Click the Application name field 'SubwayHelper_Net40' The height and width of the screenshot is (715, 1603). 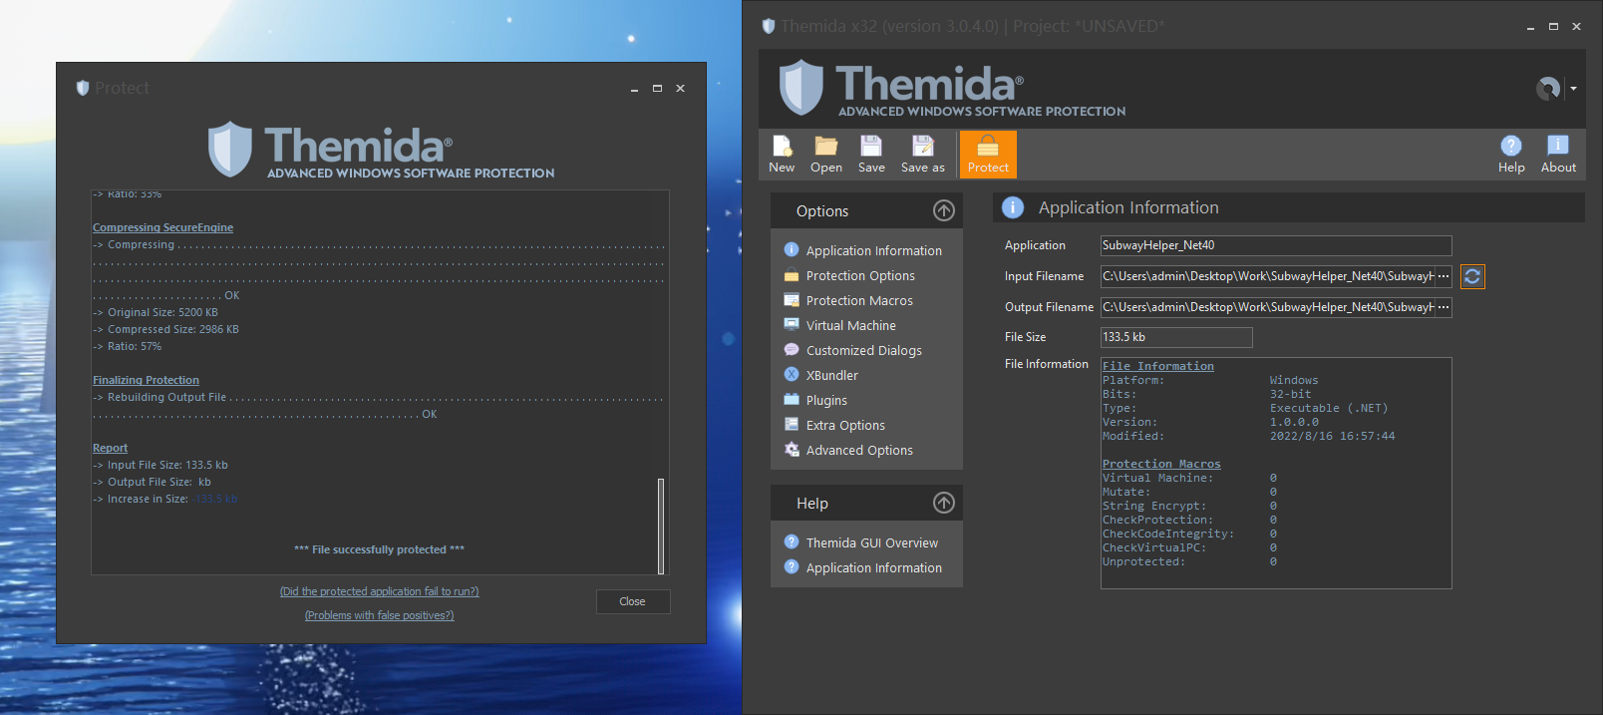tap(1276, 245)
